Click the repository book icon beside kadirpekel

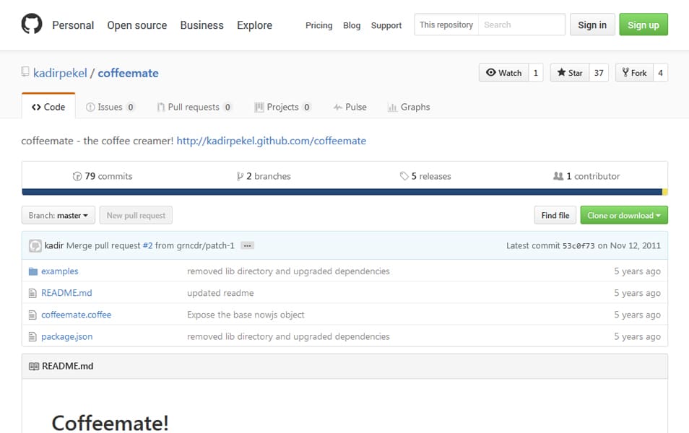click(25, 72)
